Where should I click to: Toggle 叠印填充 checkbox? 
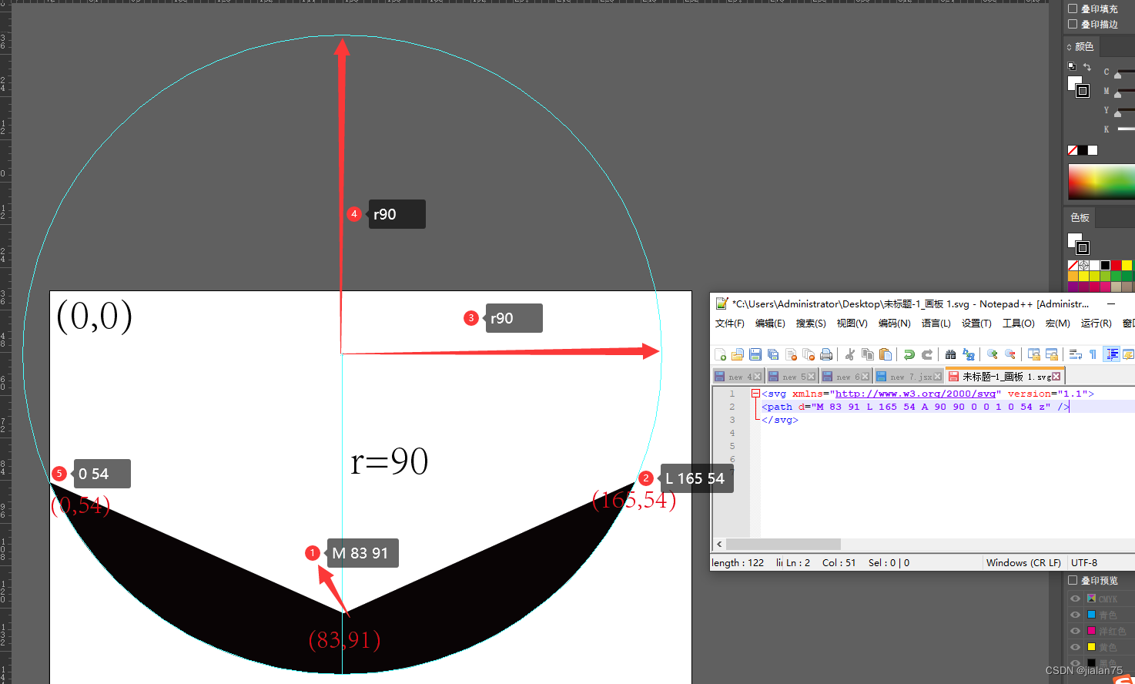coord(1073,8)
